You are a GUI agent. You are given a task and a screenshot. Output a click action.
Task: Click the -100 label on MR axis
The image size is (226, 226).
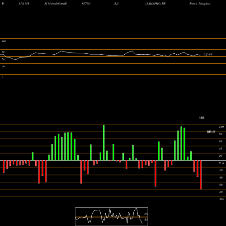[x=221, y=199]
